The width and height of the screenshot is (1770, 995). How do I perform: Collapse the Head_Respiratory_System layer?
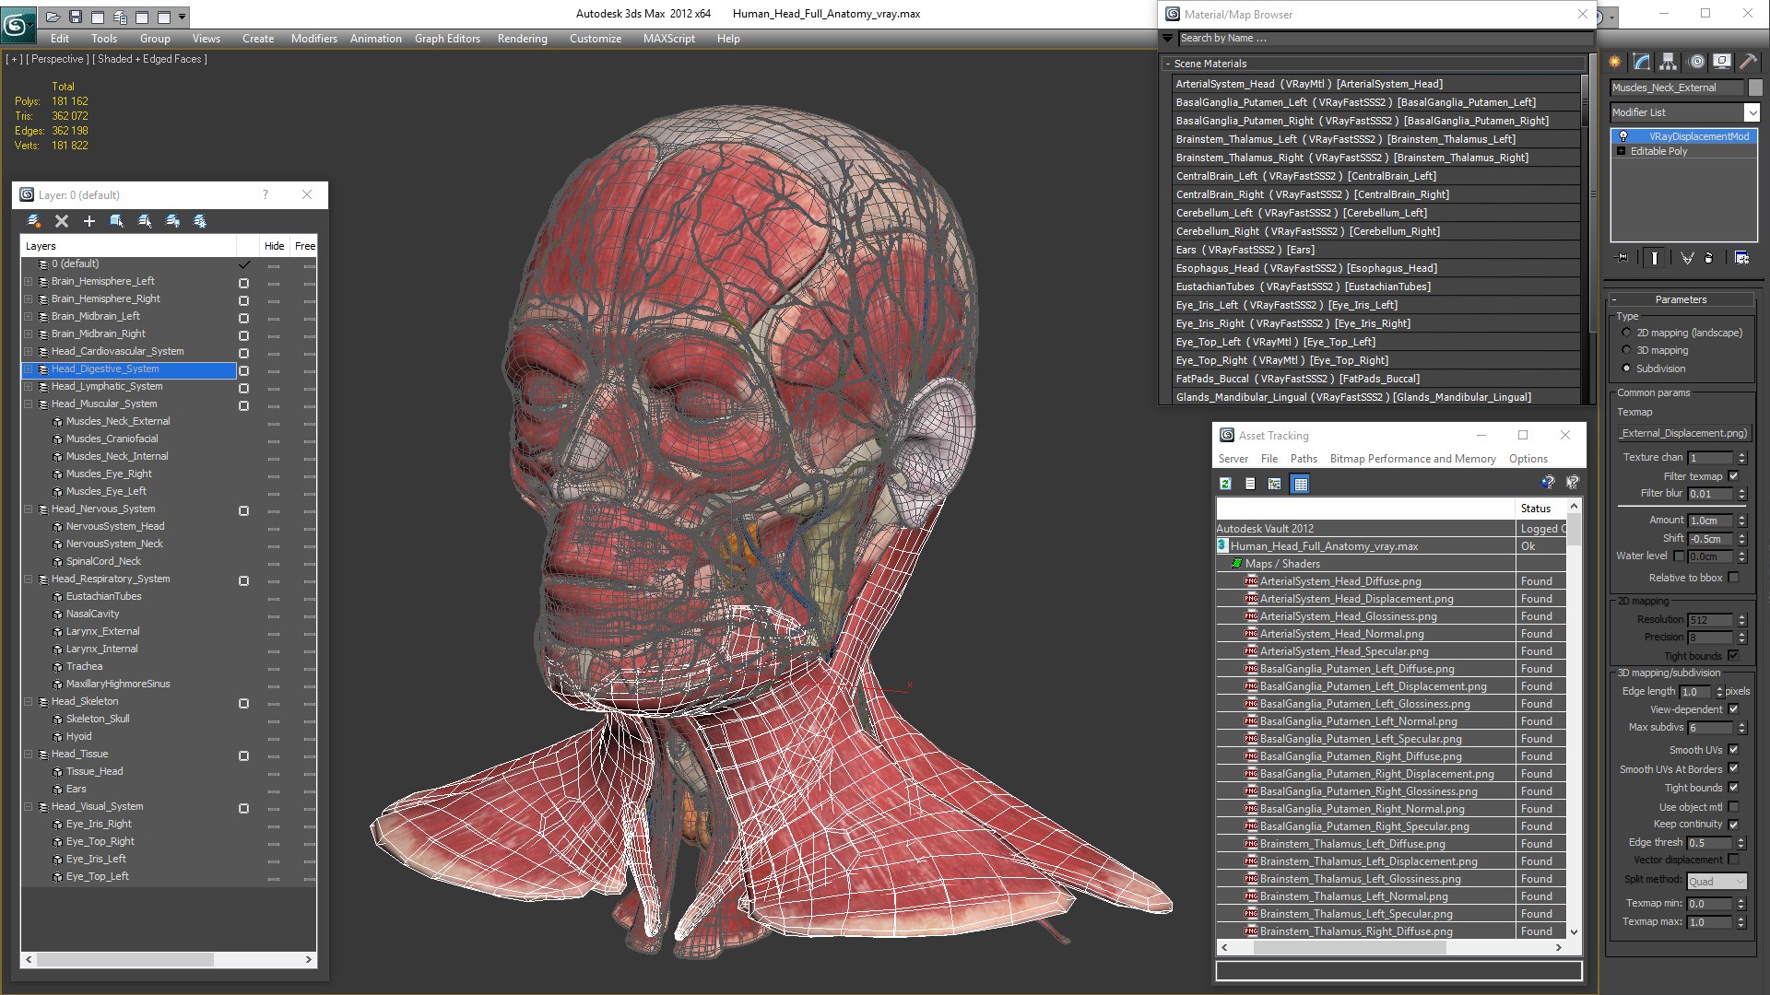[x=29, y=579]
